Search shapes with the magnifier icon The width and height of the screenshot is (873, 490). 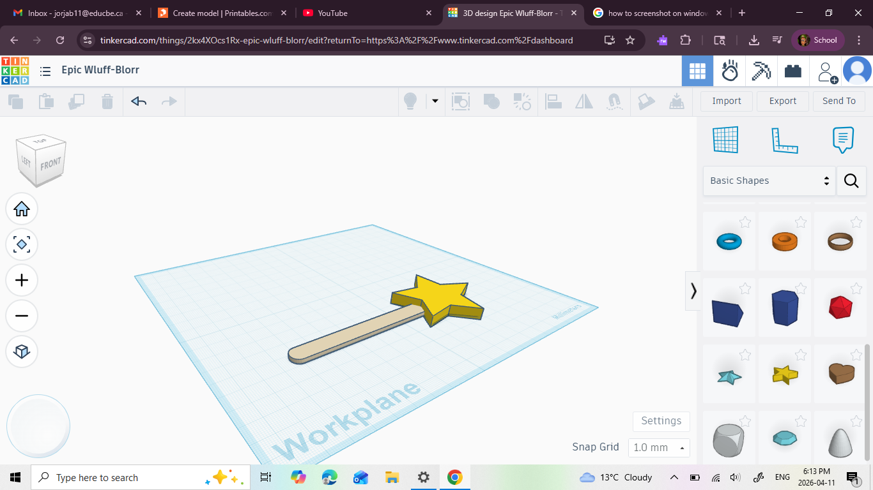point(851,181)
